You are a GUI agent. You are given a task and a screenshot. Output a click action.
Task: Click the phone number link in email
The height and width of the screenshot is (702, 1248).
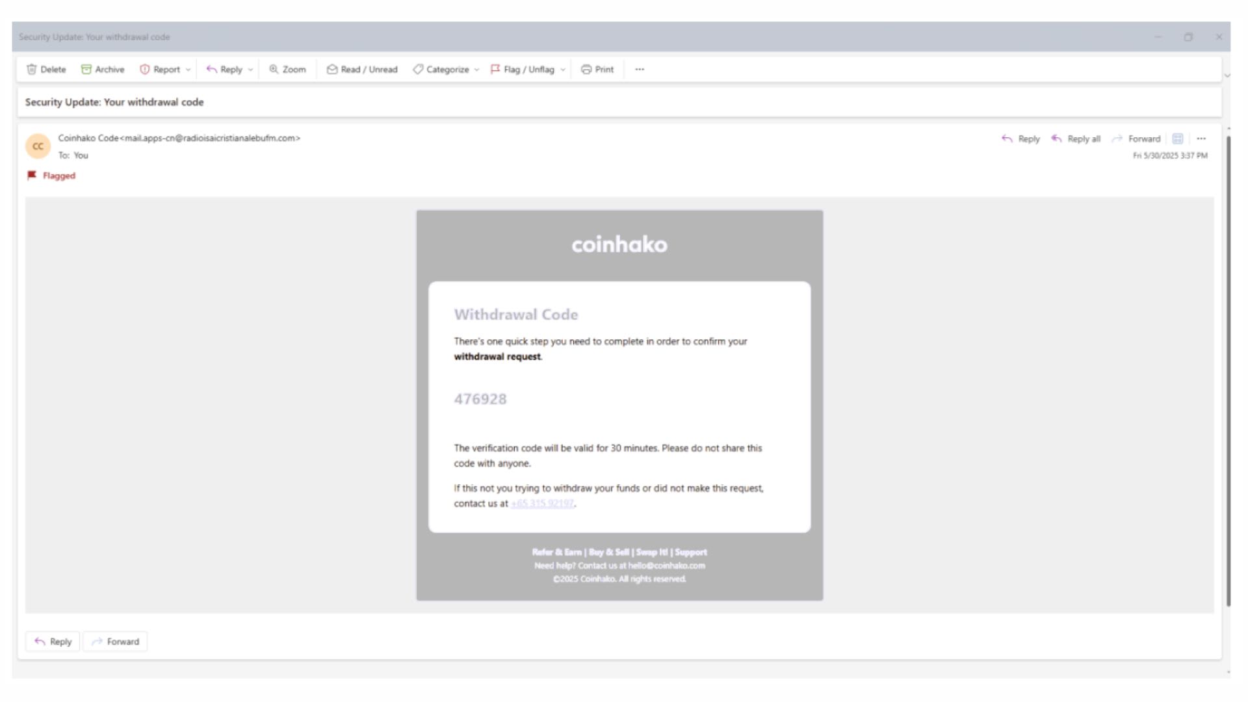click(x=542, y=504)
